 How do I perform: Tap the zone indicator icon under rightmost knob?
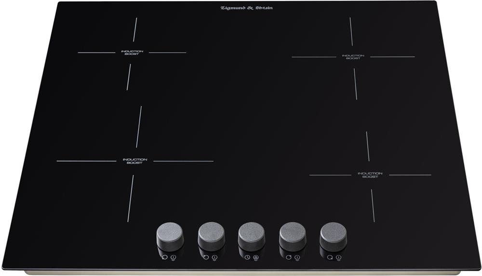(330, 257)
